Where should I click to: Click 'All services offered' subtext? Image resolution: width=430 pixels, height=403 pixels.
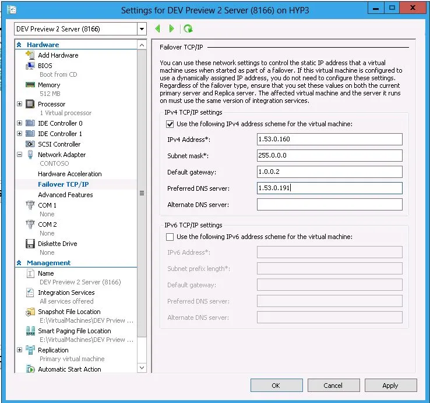coord(66,301)
